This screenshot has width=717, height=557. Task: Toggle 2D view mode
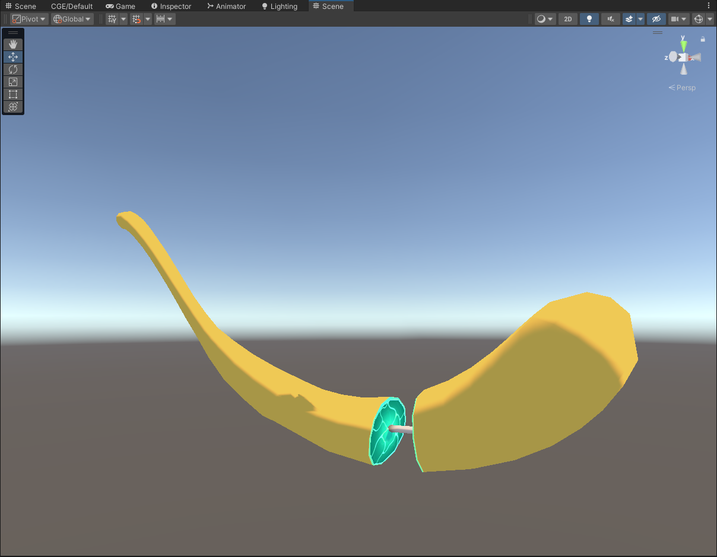click(x=567, y=19)
